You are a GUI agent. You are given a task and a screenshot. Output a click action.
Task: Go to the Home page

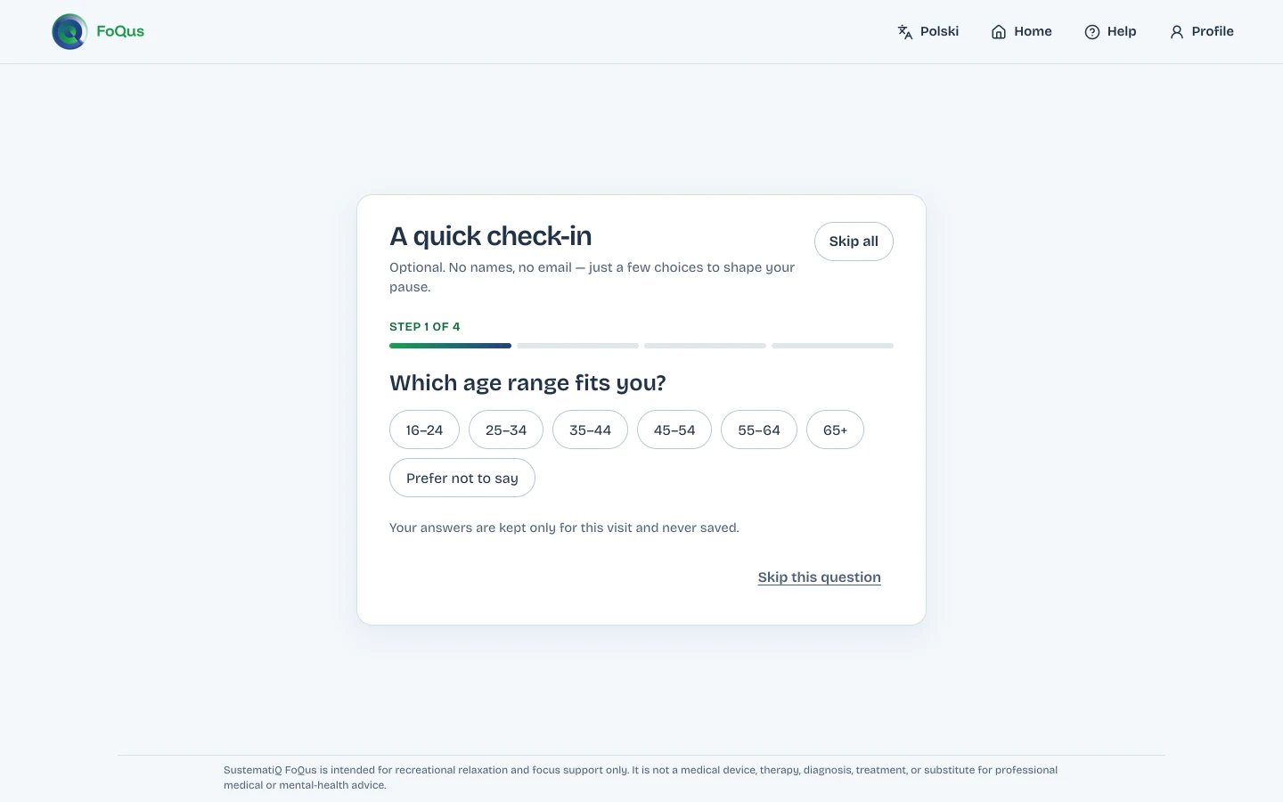(x=1022, y=32)
